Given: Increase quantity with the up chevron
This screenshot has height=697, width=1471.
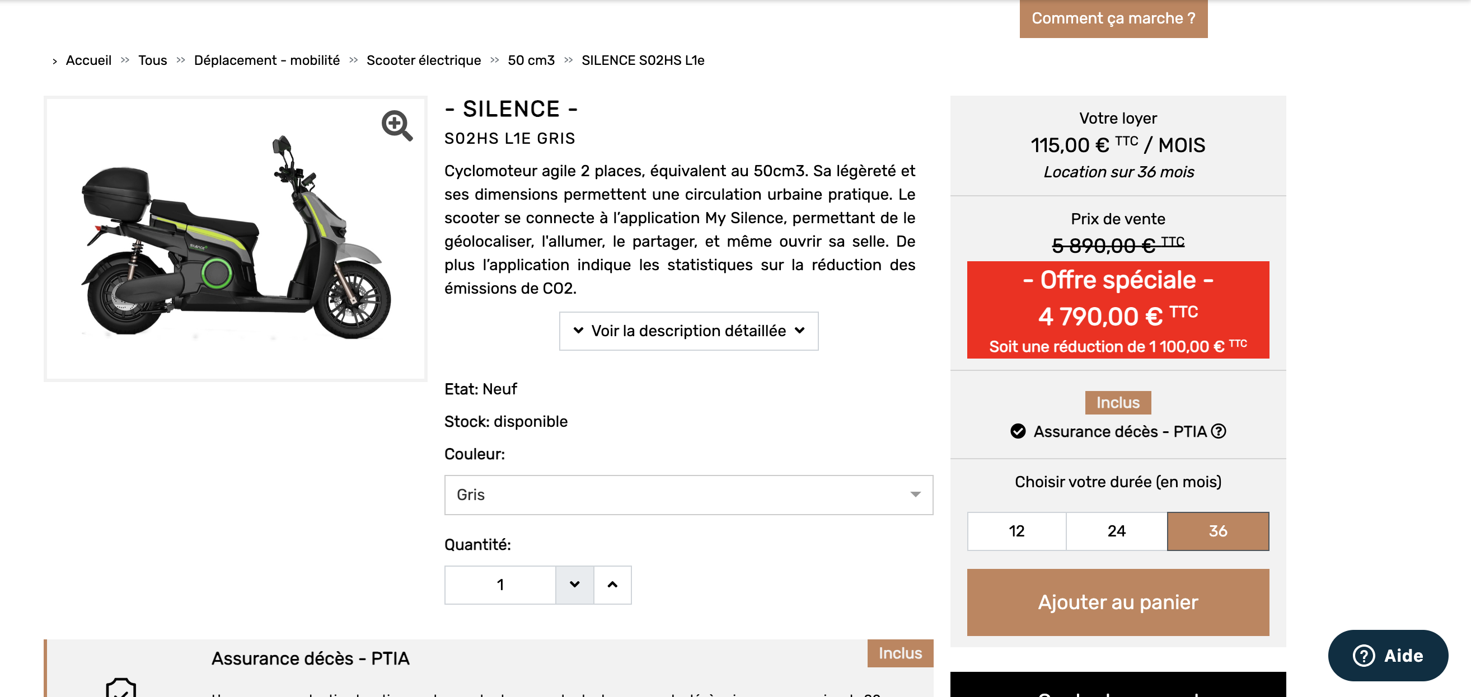Looking at the screenshot, I should (x=612, y=585).
